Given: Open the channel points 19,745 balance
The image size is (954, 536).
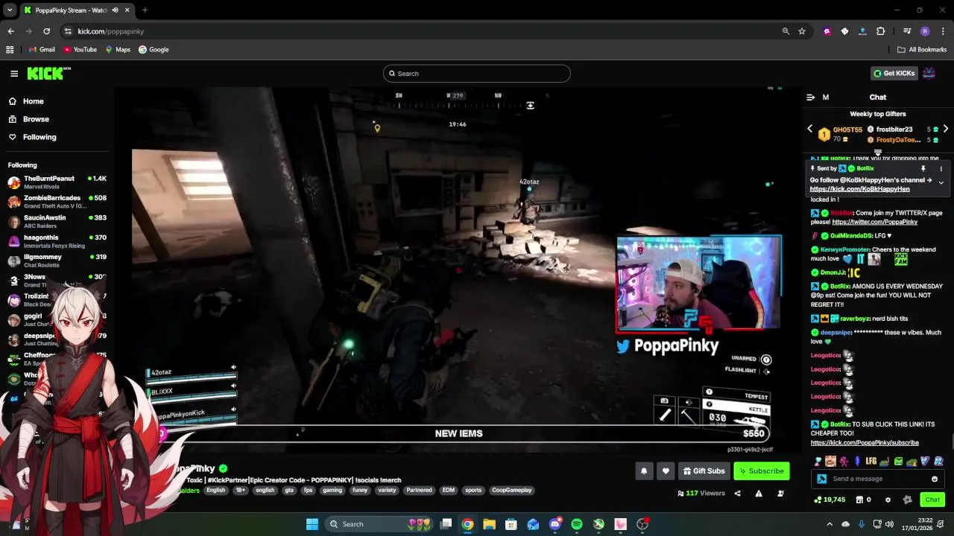Looking at the screenshot, I should 830,500.
